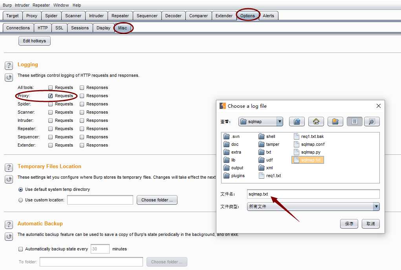This screenshot has height=270, width=401.
Task: Select the output folder
Action: [233, 168]
